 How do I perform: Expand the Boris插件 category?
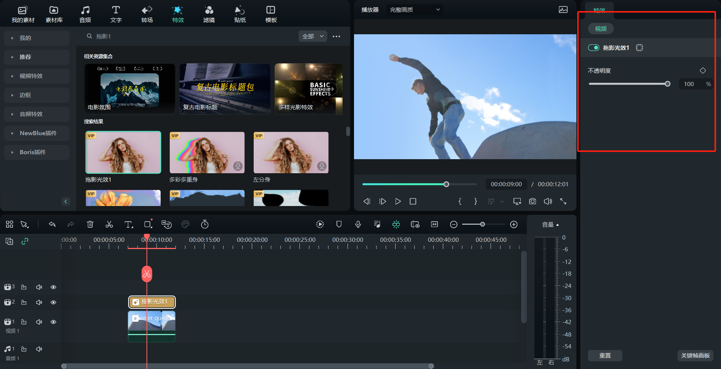pos(37,152)
